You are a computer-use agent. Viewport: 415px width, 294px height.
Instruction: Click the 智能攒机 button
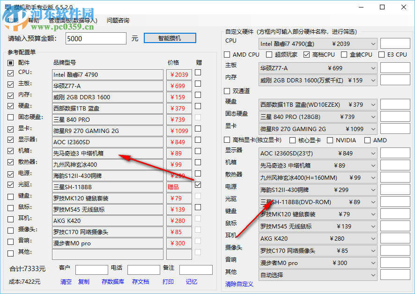coord(170,38)
